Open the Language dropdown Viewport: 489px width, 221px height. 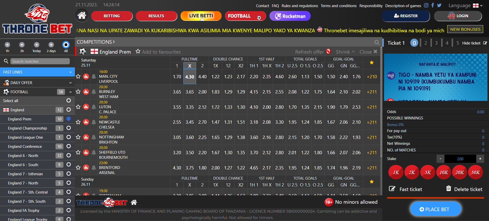coord(466,6)
